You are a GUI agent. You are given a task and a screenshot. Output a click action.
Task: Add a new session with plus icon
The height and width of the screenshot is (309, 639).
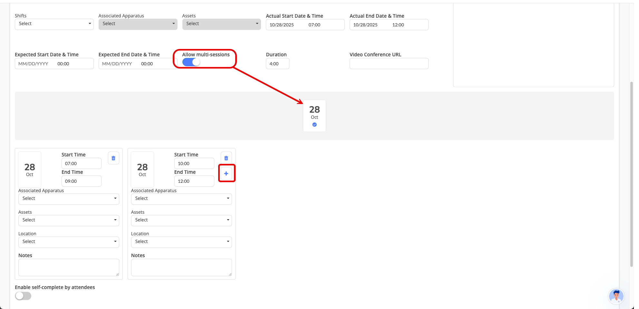click(x=226, y=173)
